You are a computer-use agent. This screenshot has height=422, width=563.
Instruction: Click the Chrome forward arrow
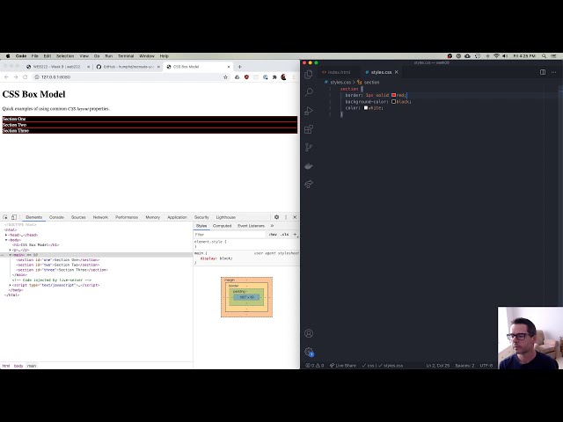tap(16, 77)
